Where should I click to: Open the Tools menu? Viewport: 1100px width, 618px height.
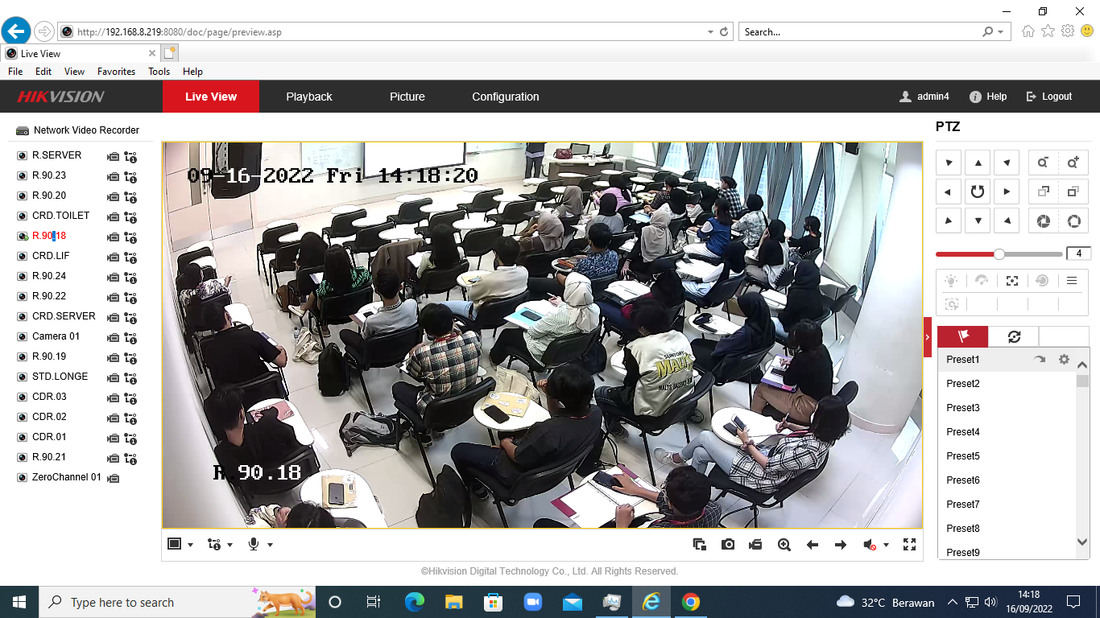(159, 72)
